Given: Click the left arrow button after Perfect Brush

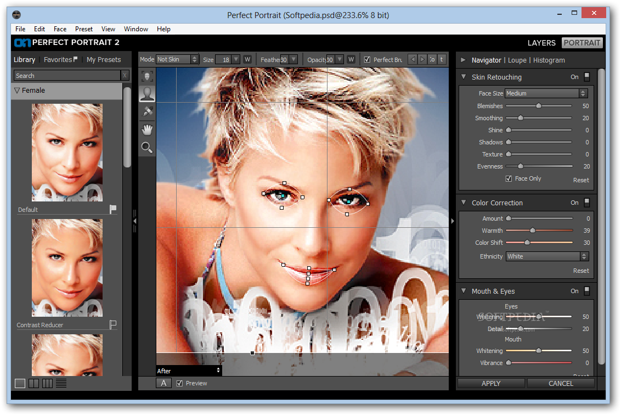Looking at the screenshot, I should [413, 59].
